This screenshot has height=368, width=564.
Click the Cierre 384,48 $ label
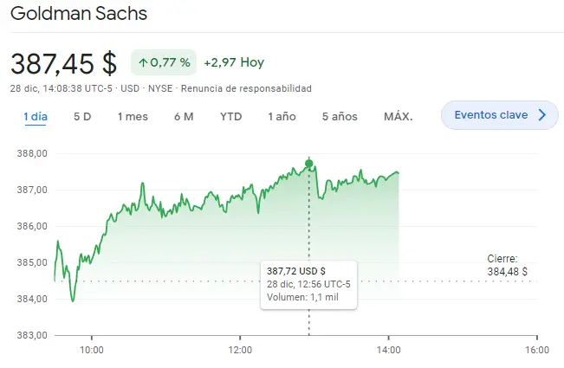[x=507, y=265]
